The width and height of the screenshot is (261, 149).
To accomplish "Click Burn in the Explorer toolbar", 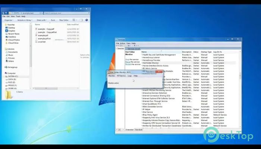I will [x=53, y=20].
